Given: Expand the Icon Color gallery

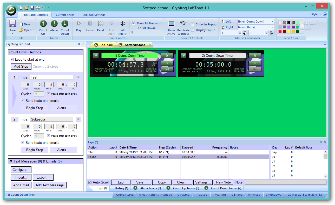Looking at the screenshot, I should coord(302,32).
